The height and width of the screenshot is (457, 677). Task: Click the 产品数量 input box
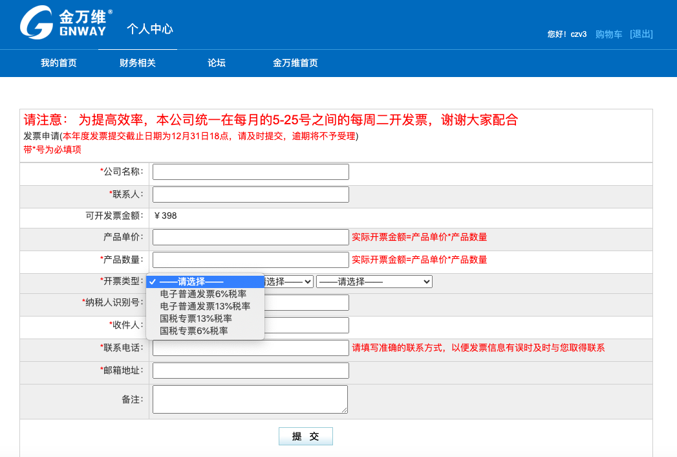tap(251, 260)
